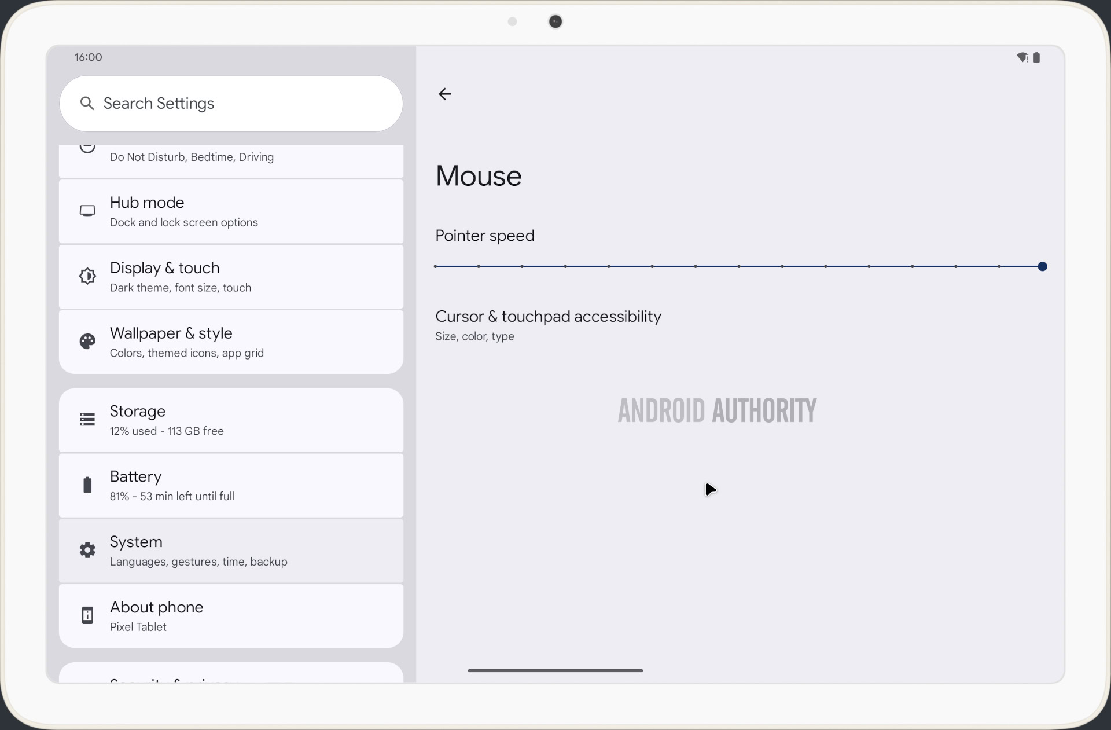Click the Hub mode screen icon
The width and height of the screenshot is (1111, 730).
[x=87, y=211]
